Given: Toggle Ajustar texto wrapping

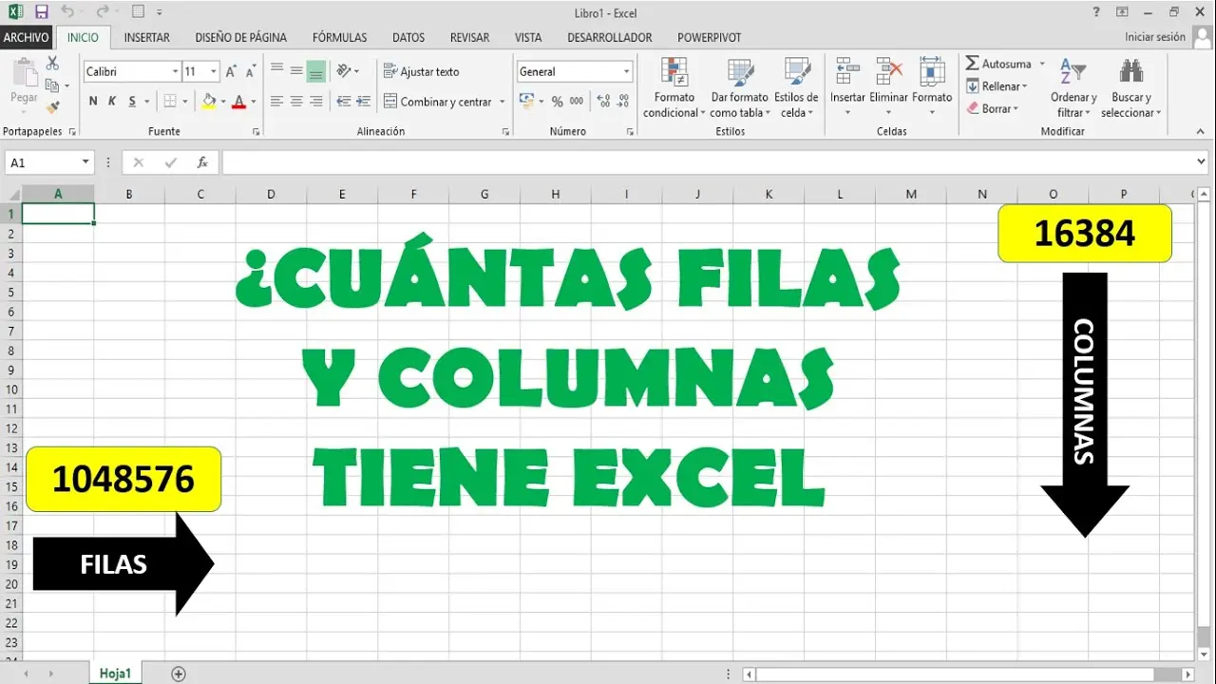Looking at the screenshot, I should (x=421, y=71).
